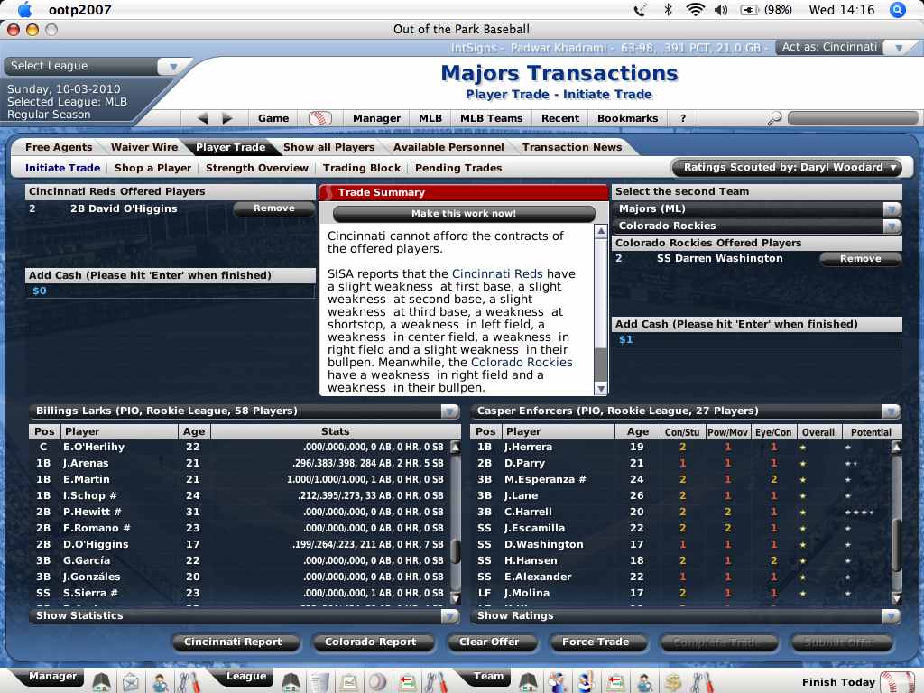Screen dimensions: 924x693
Task: Open the Team finances dollar icon
Action: click(x=673, y=682)
